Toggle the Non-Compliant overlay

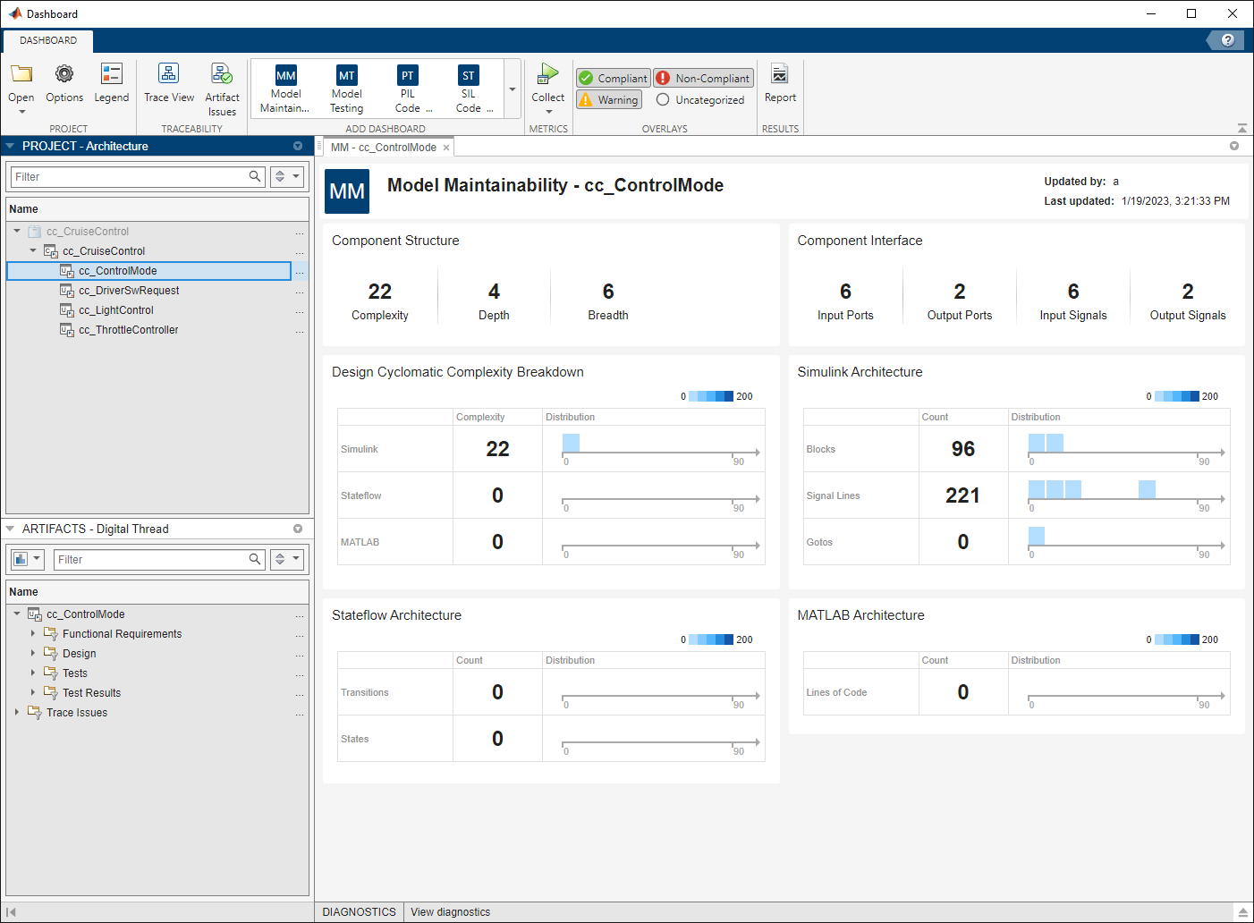[704, 78]
